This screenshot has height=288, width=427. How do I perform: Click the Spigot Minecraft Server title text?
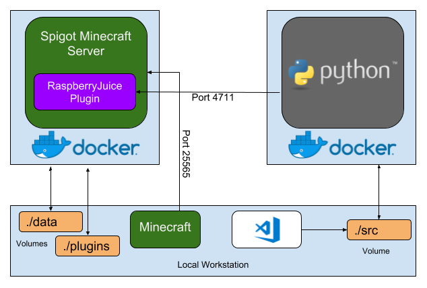86,44
